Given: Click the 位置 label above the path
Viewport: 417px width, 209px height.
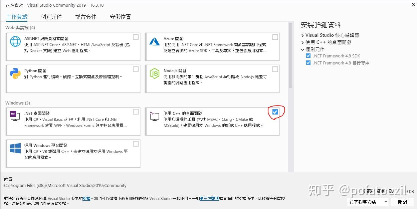Looking at the screenshot, I should click(x=8, y=179).
